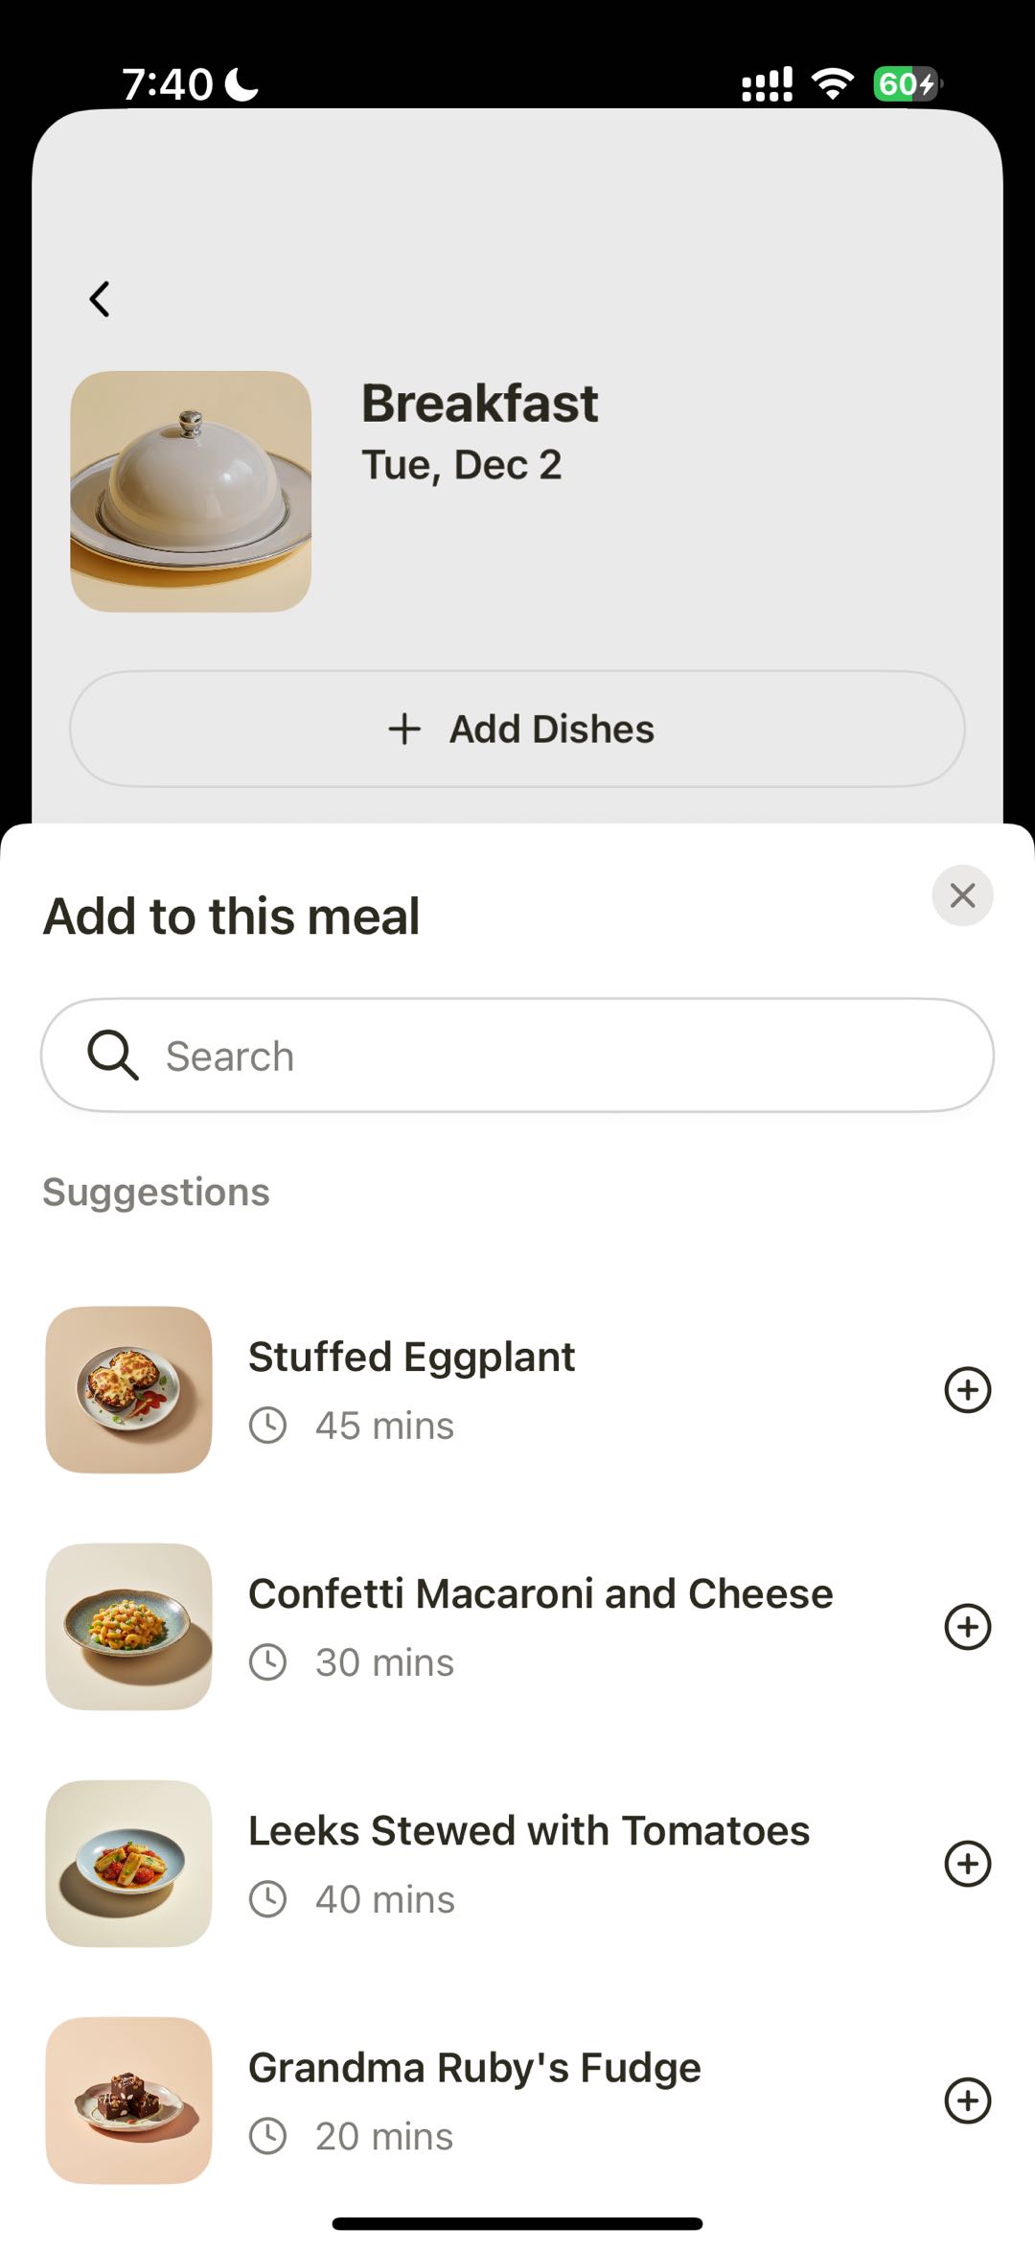Viewport: 1035px width, 2251px height.
Task: Close the Add to this meal sheet
Action: (x=962, y=895)
